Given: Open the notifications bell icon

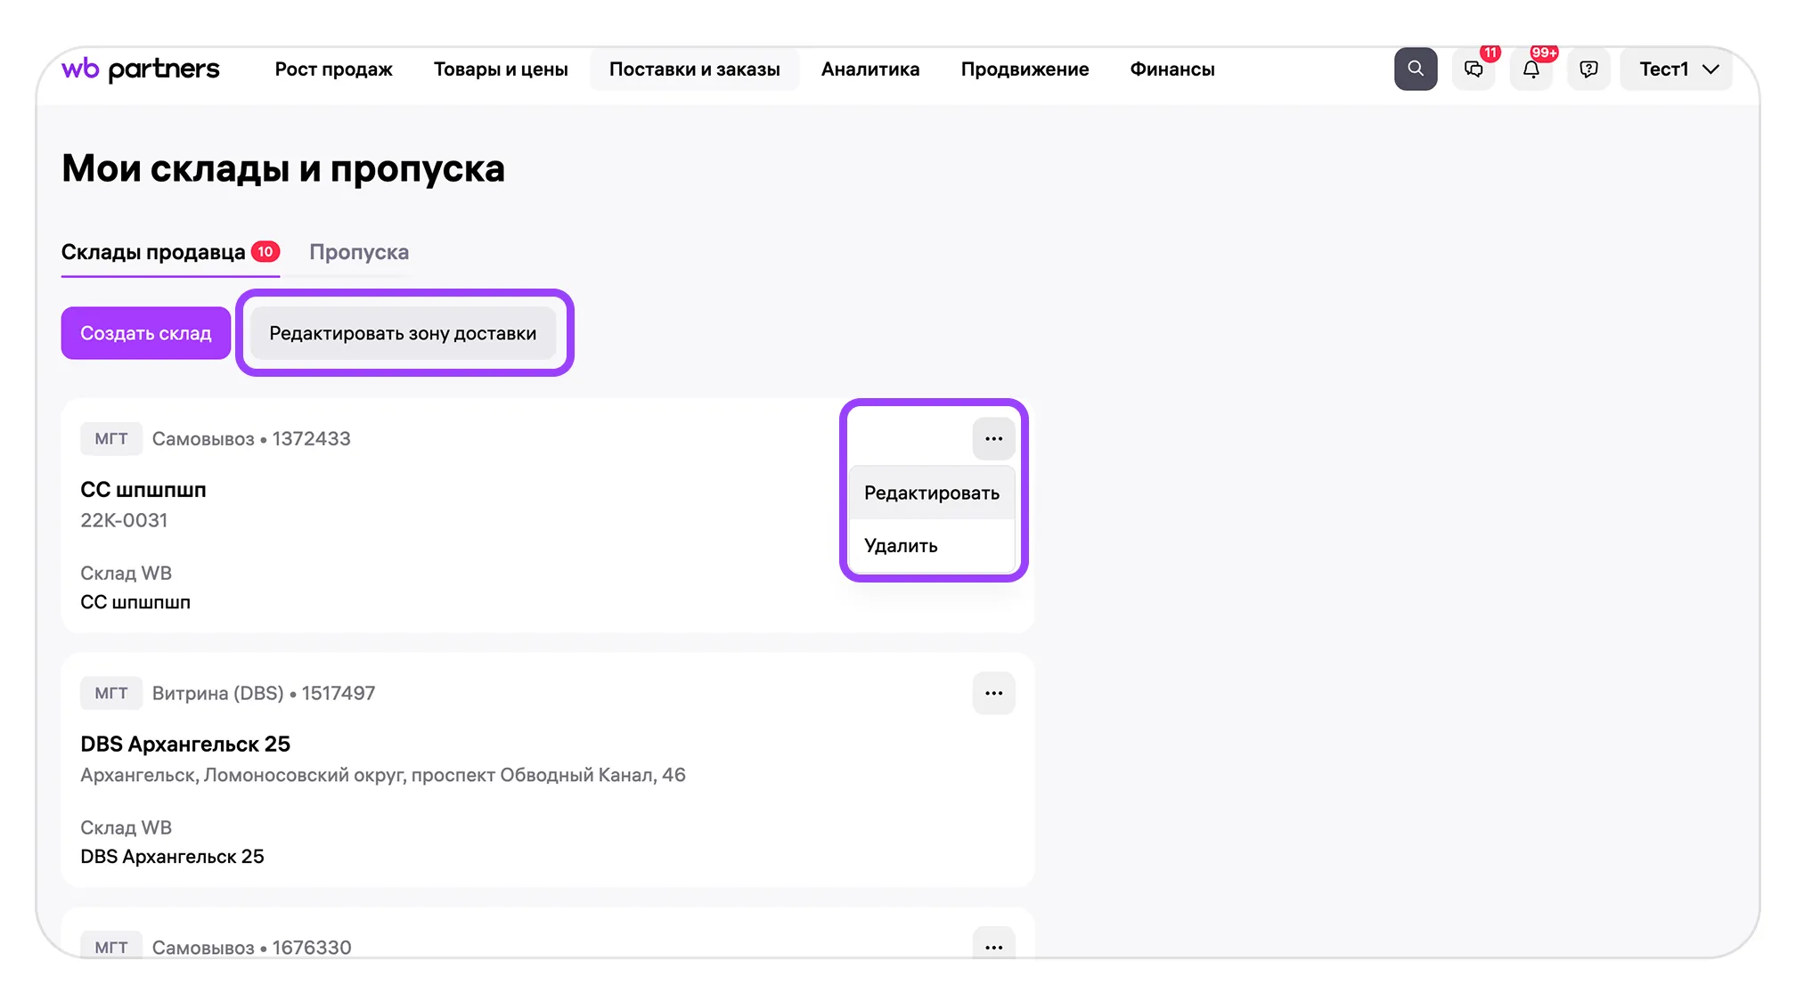Looking at the screenshot, I should click(1531, 69).
